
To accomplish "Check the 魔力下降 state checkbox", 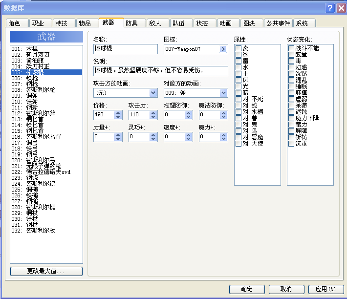I will [x=291, y=118].
